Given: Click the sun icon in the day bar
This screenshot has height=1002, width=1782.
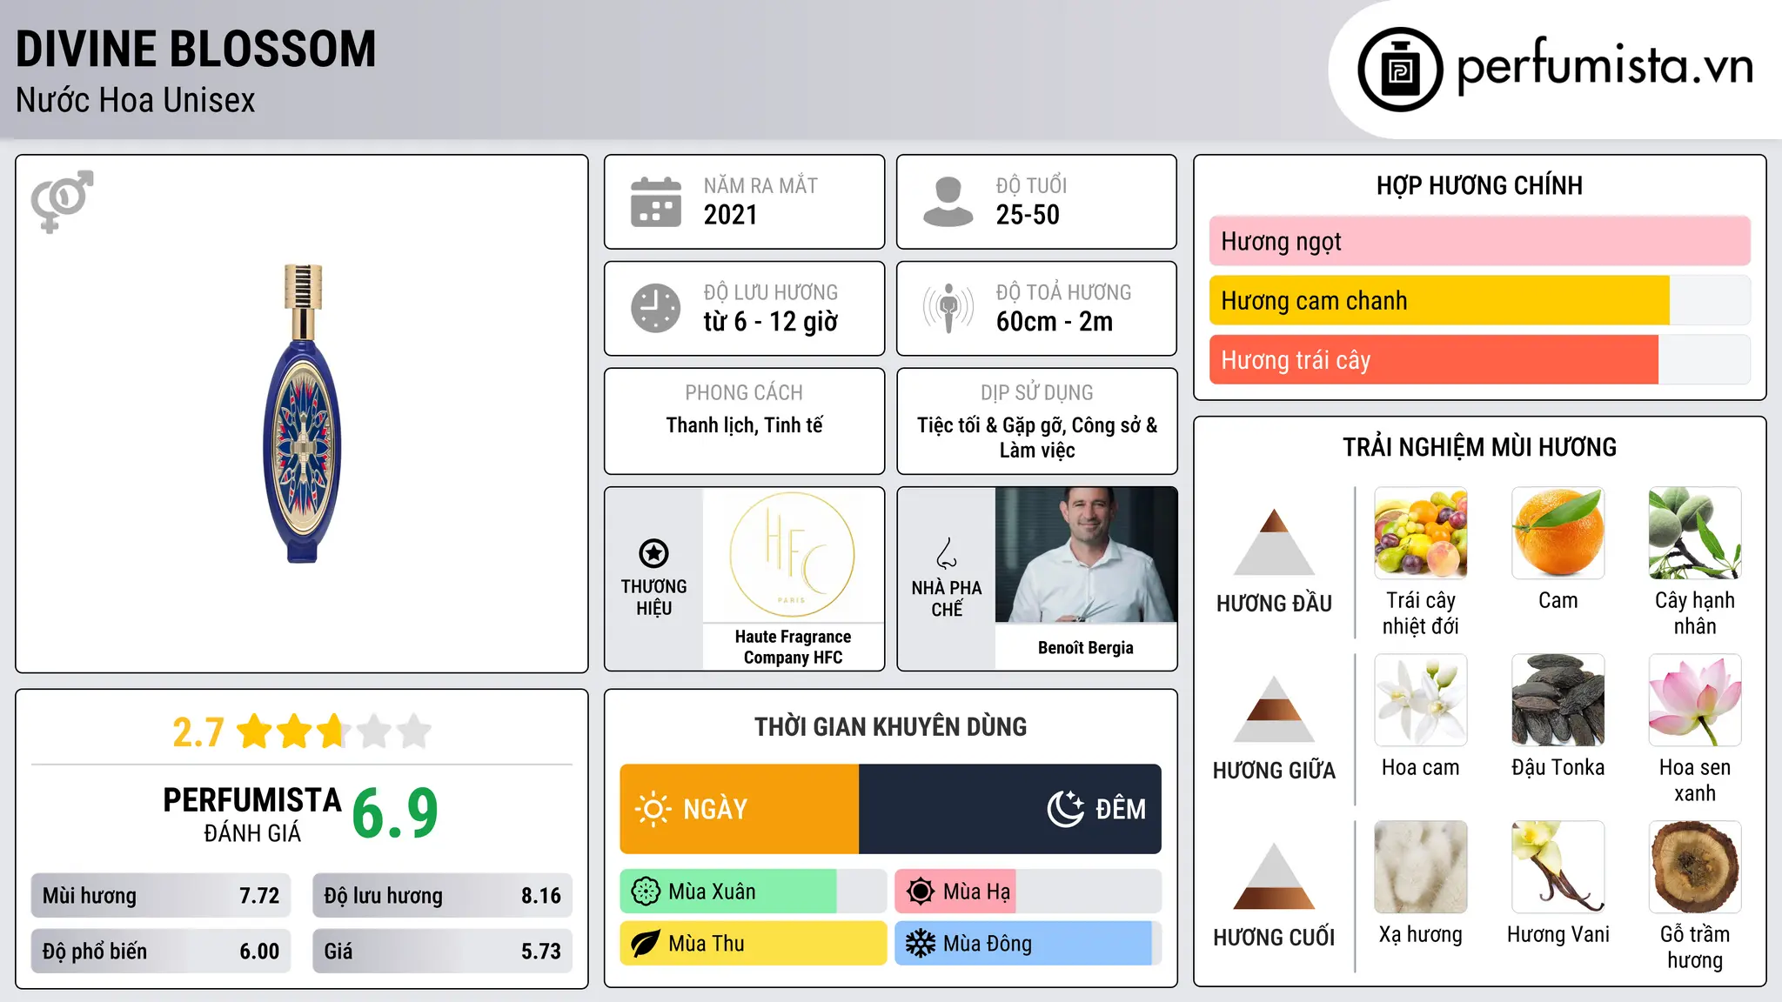Looking at the screenshot, I should (x=653, y=809).
